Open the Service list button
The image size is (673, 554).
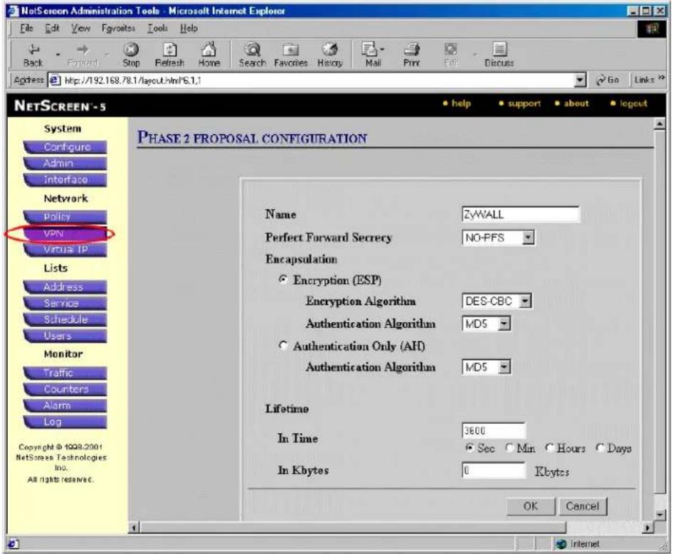click(65, 304)
